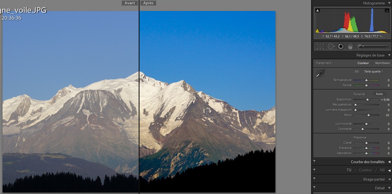The height and width of the screenshot is (194, 392).
Task: Toggle shadow clipping indicator in histogram
Action: click(x=318, y=11)
